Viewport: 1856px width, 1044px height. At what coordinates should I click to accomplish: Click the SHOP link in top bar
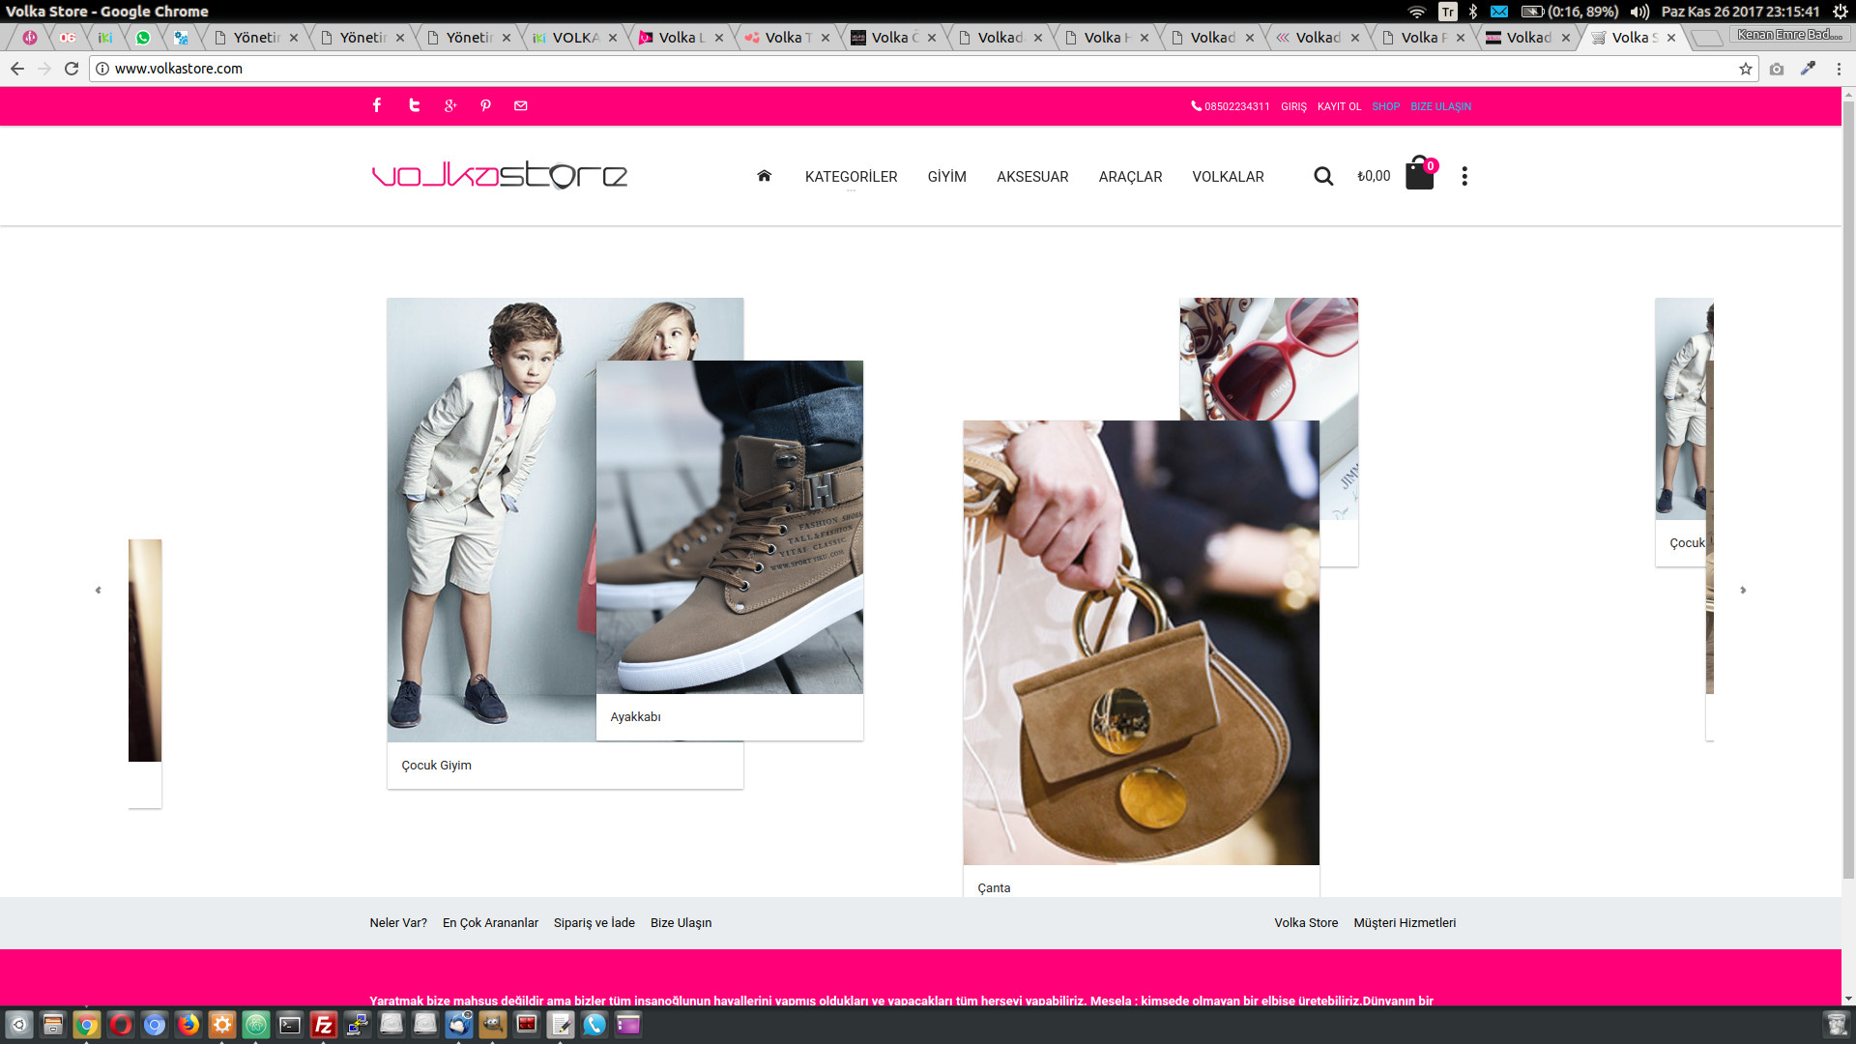1385,106
